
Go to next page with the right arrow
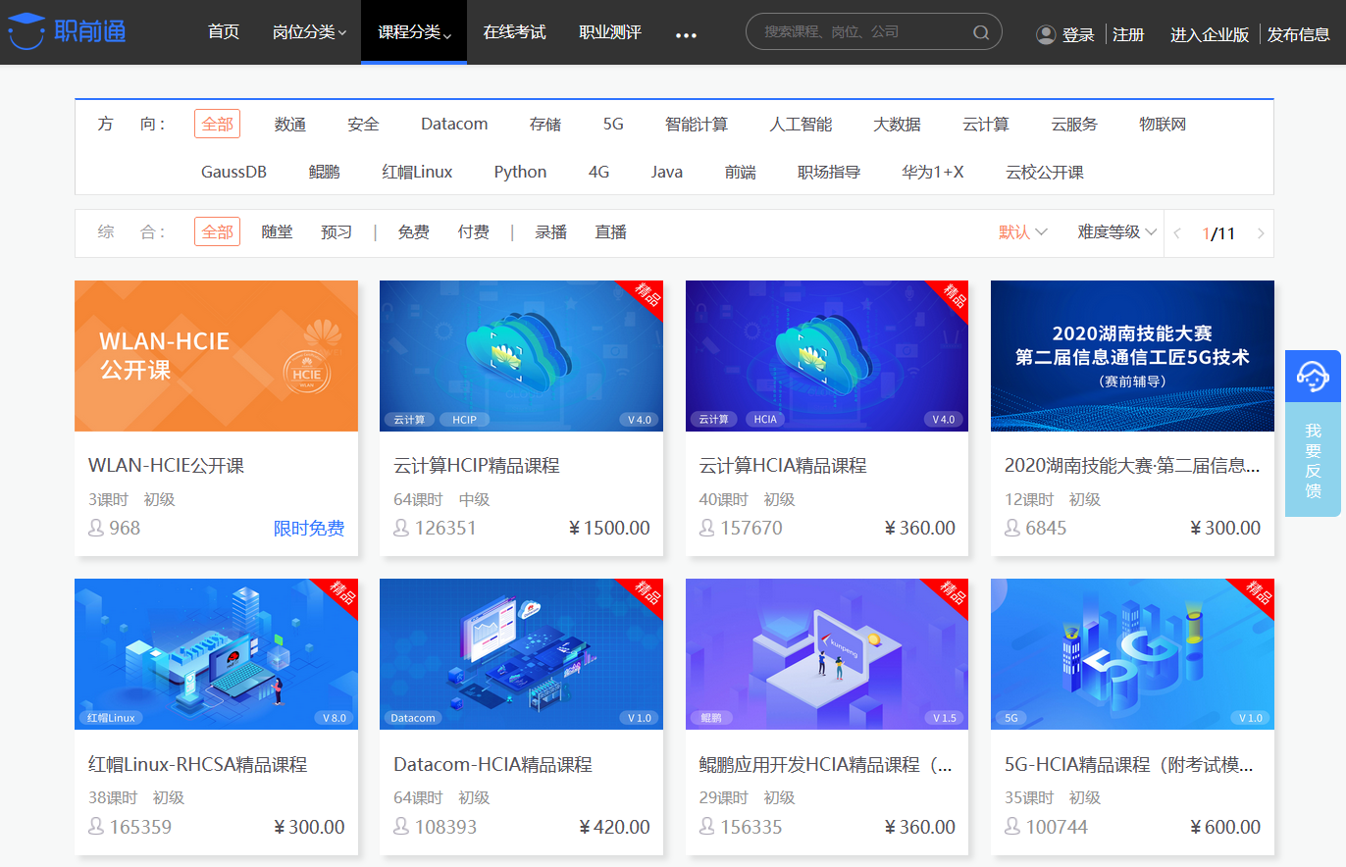pos(1261,232)
